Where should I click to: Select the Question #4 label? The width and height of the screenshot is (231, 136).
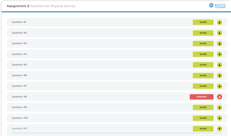pyautogui.click(x=19, y=54)
